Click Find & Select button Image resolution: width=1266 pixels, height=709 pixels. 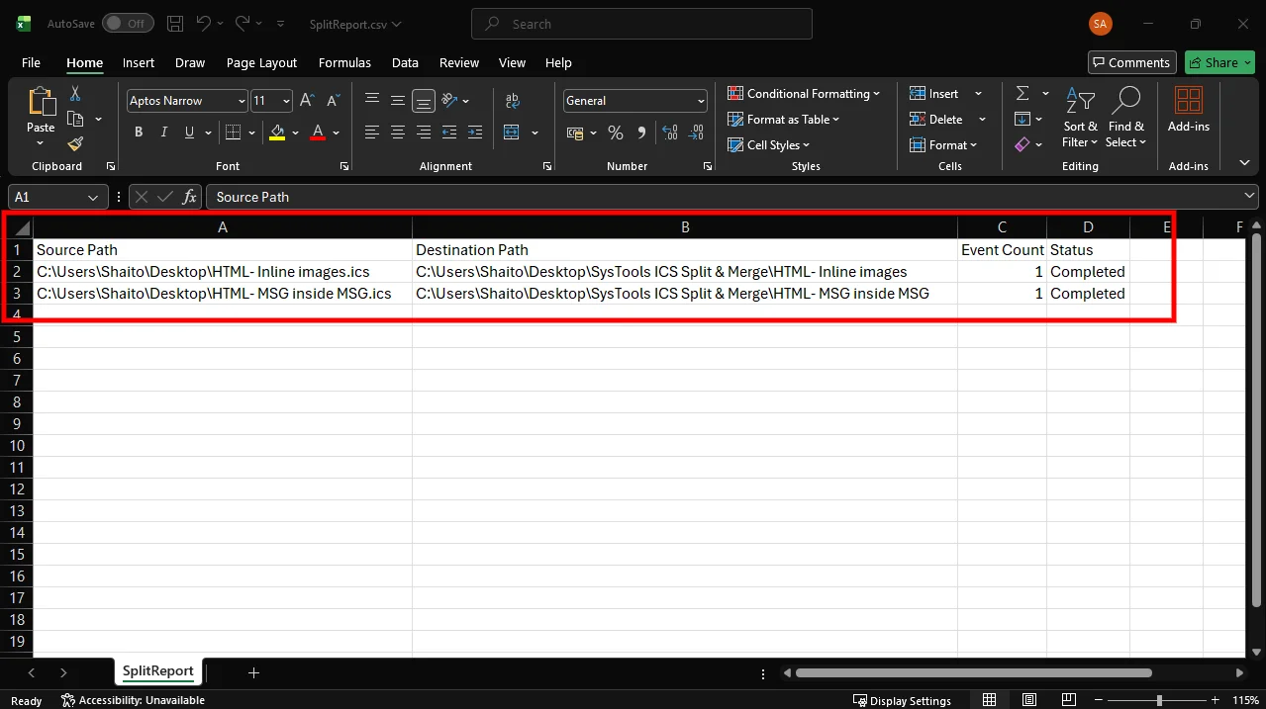1125,119
